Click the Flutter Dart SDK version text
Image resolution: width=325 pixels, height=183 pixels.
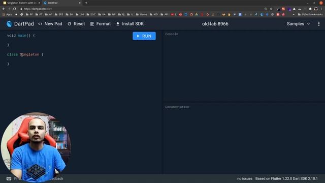click(286, 178)
